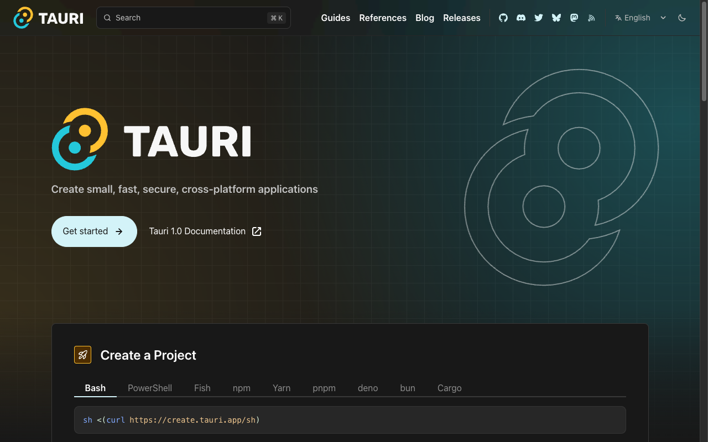The height and width of the screenshot is (442, 708).
Task: Select the deno package manager tab
Action: 368,388
